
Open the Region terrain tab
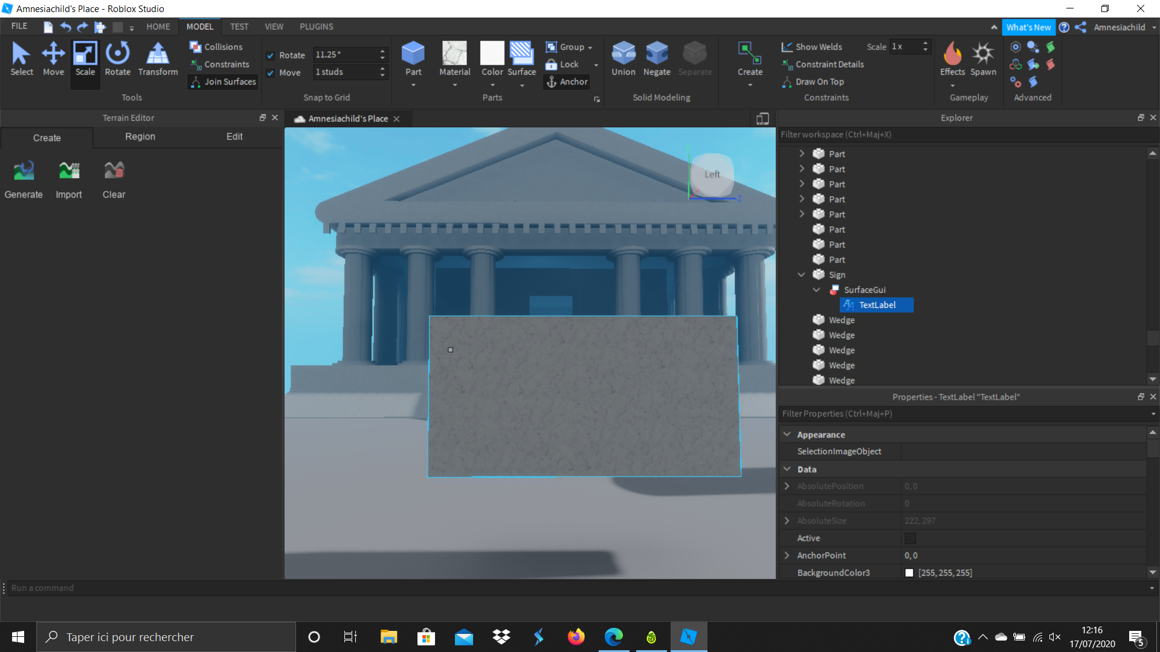click(140, 137)
